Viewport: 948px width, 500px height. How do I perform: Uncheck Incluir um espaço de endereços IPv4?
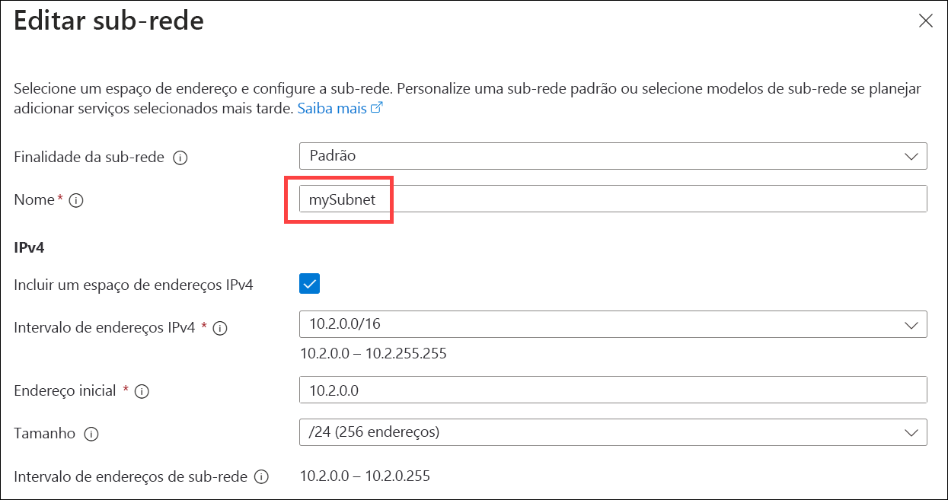(x=309, y=284)
